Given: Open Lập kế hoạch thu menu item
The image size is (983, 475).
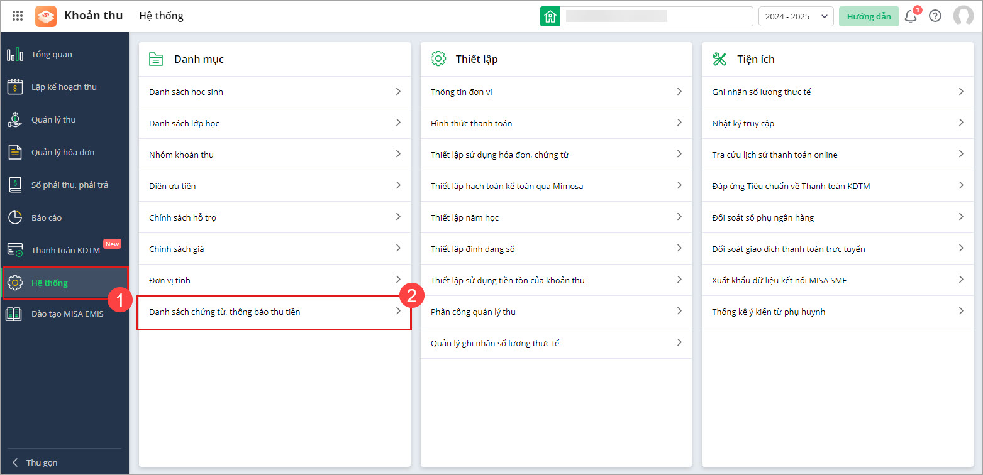Looking at the screenshot, I should [x=65, y=87].
